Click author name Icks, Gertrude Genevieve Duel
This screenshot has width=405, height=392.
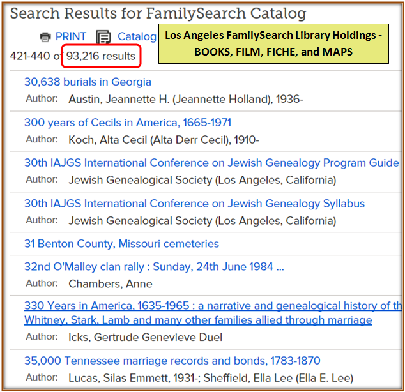[145, 337]
